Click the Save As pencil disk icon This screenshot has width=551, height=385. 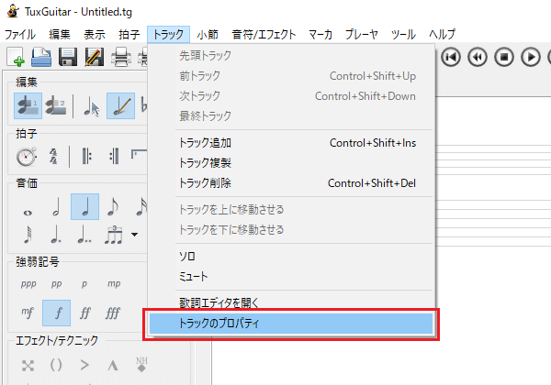[95, 57]
